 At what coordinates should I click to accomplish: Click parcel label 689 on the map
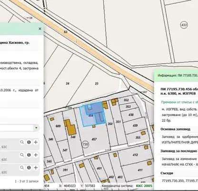(x=58, y=126)
